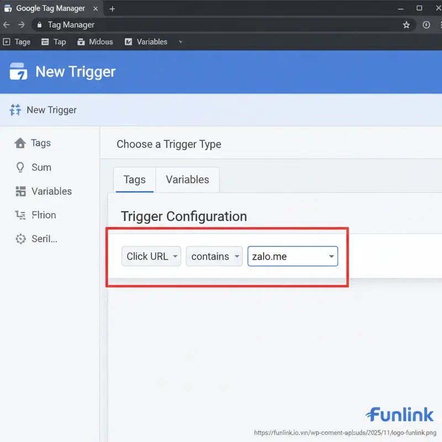442x442 pixels.
Task: Click the Tags home icon in sidebar
Action: 20,143
